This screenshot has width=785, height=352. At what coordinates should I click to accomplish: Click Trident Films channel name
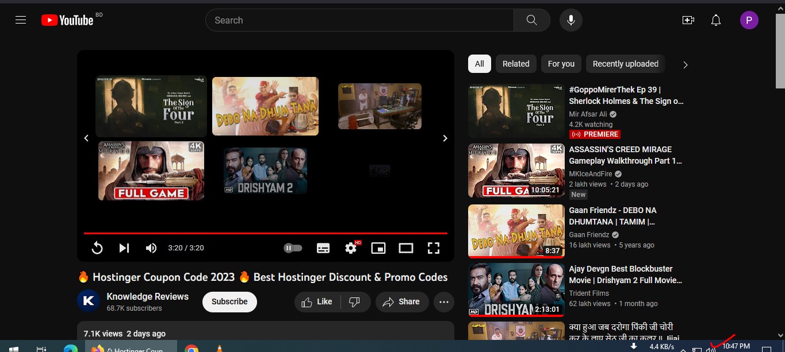point(589,293)
